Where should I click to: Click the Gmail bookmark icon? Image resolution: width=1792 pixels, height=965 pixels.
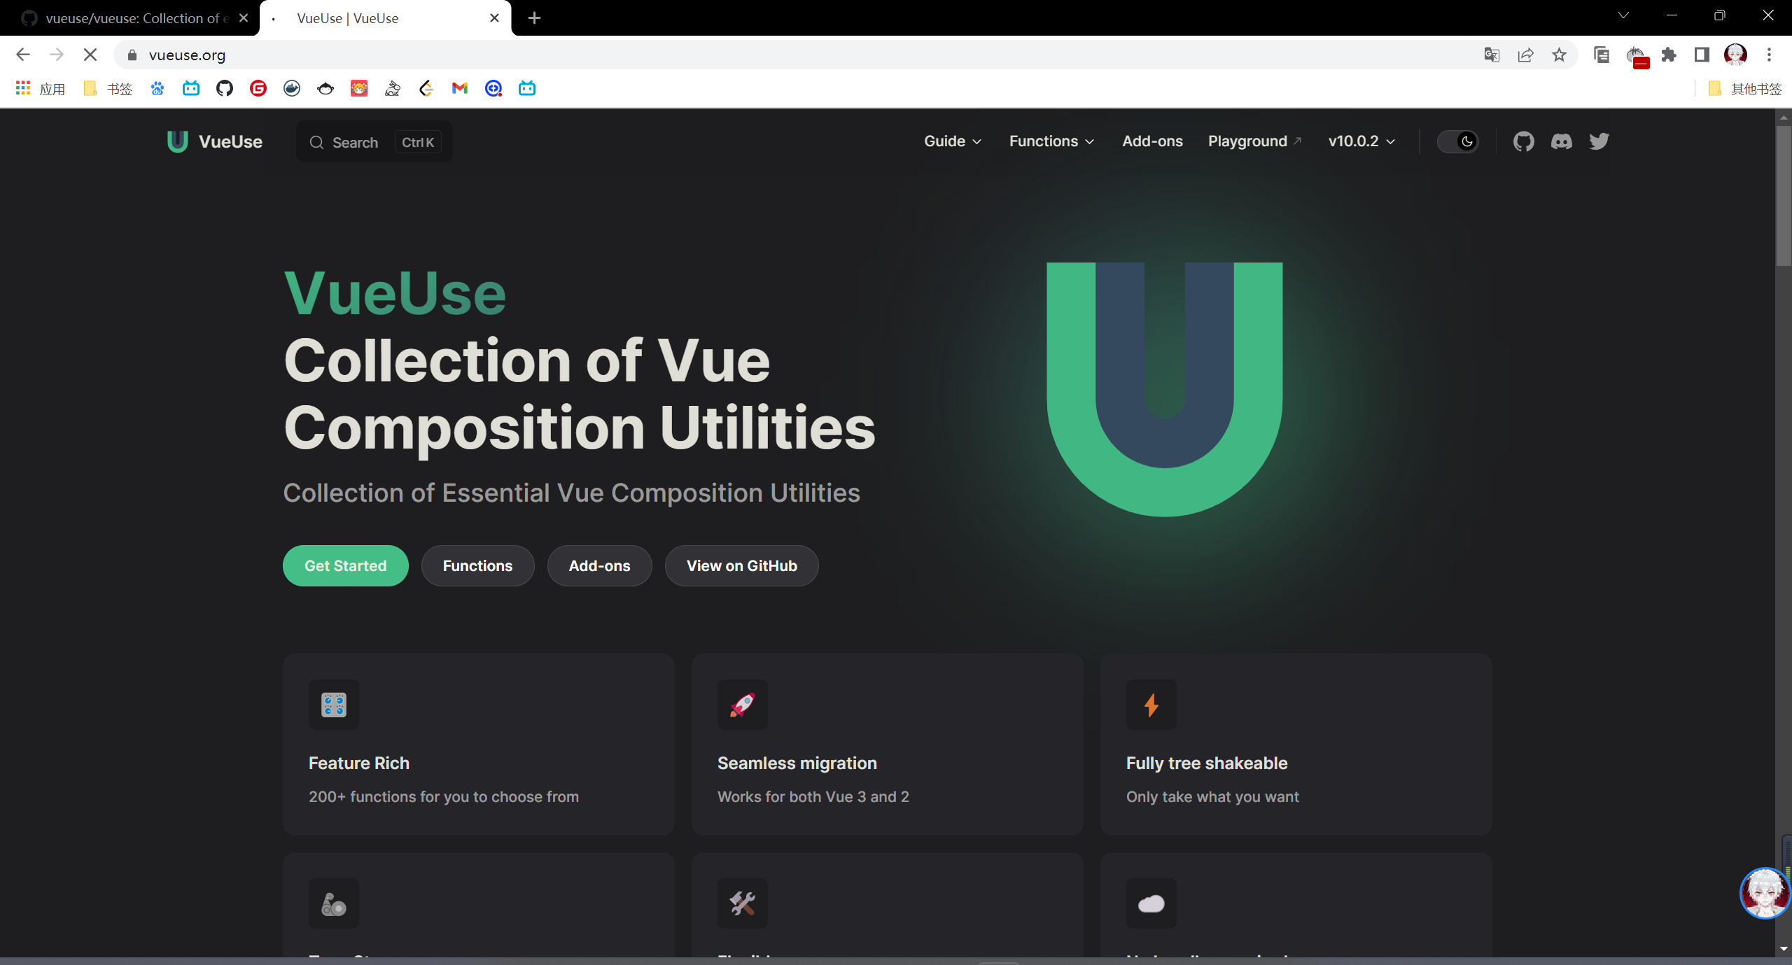(459, 88)
